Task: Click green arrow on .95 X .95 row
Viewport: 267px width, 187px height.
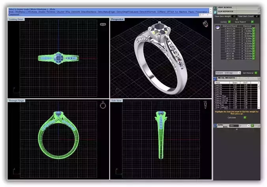Action: (254, 56)
